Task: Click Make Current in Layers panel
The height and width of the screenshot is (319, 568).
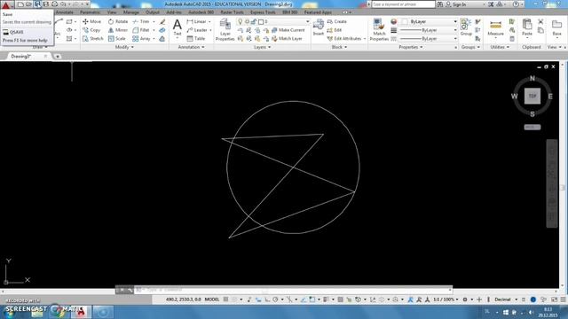Action: (x=288, y=30)
